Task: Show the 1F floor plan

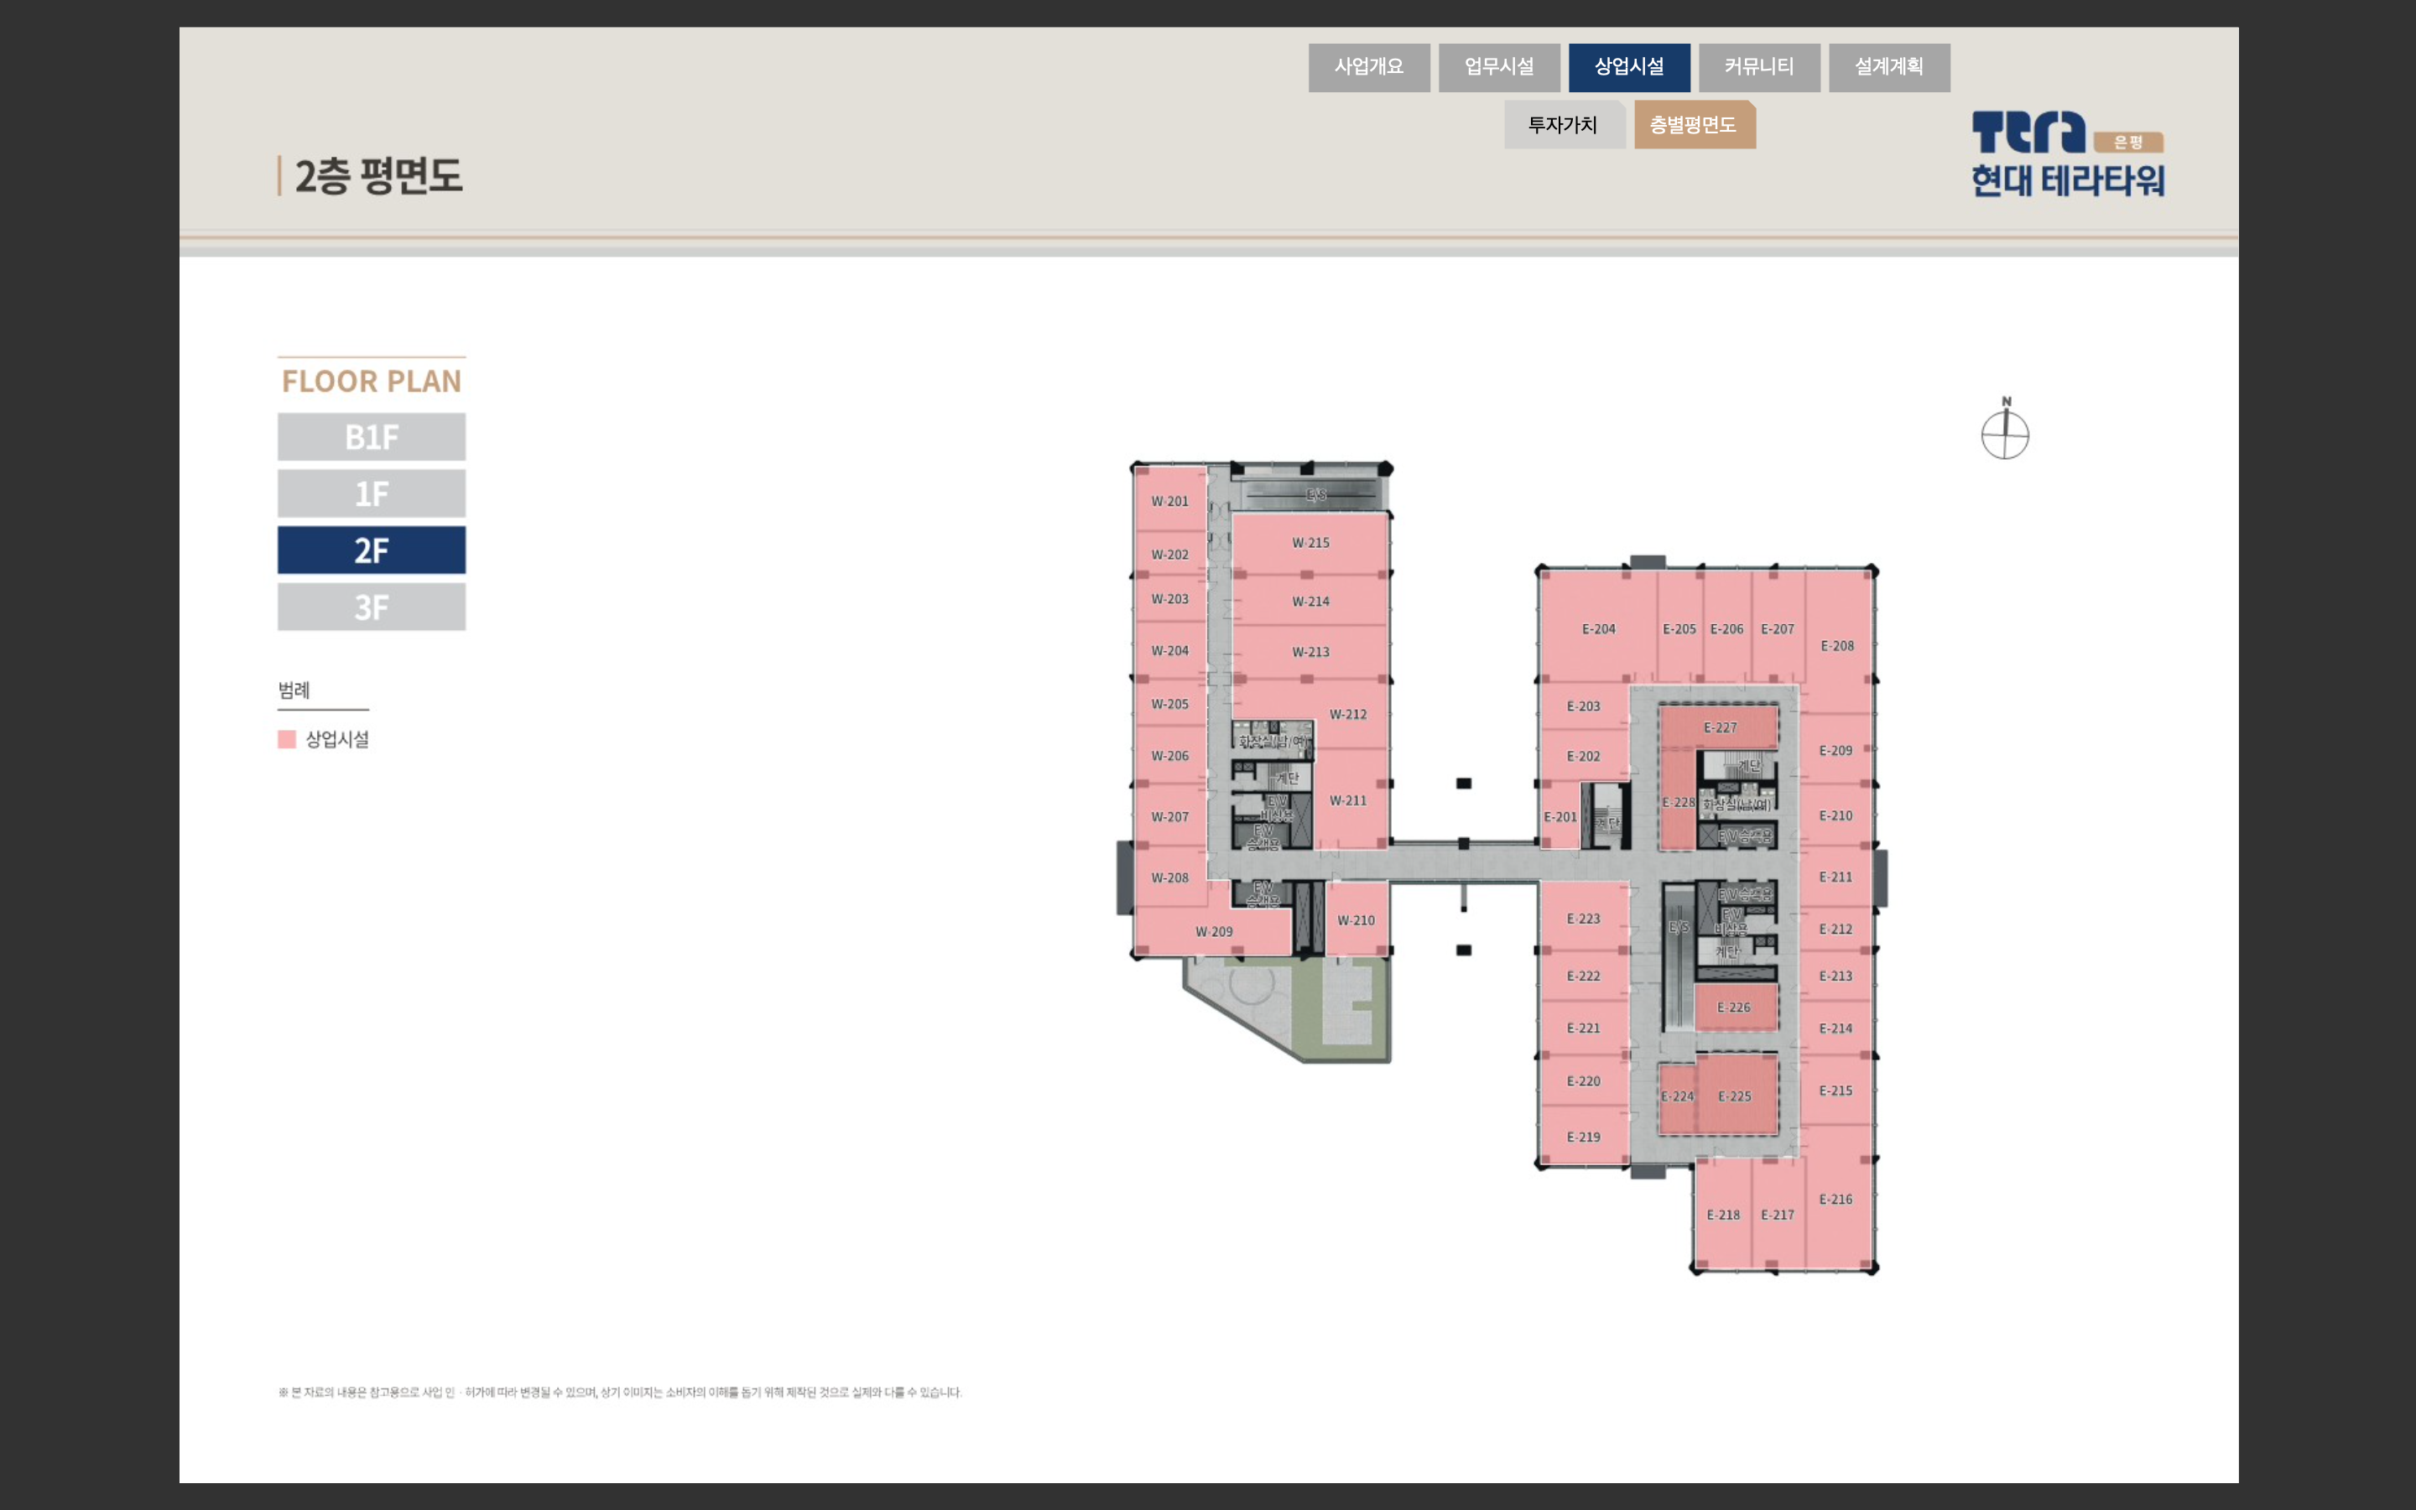Action: click(372, 493)
